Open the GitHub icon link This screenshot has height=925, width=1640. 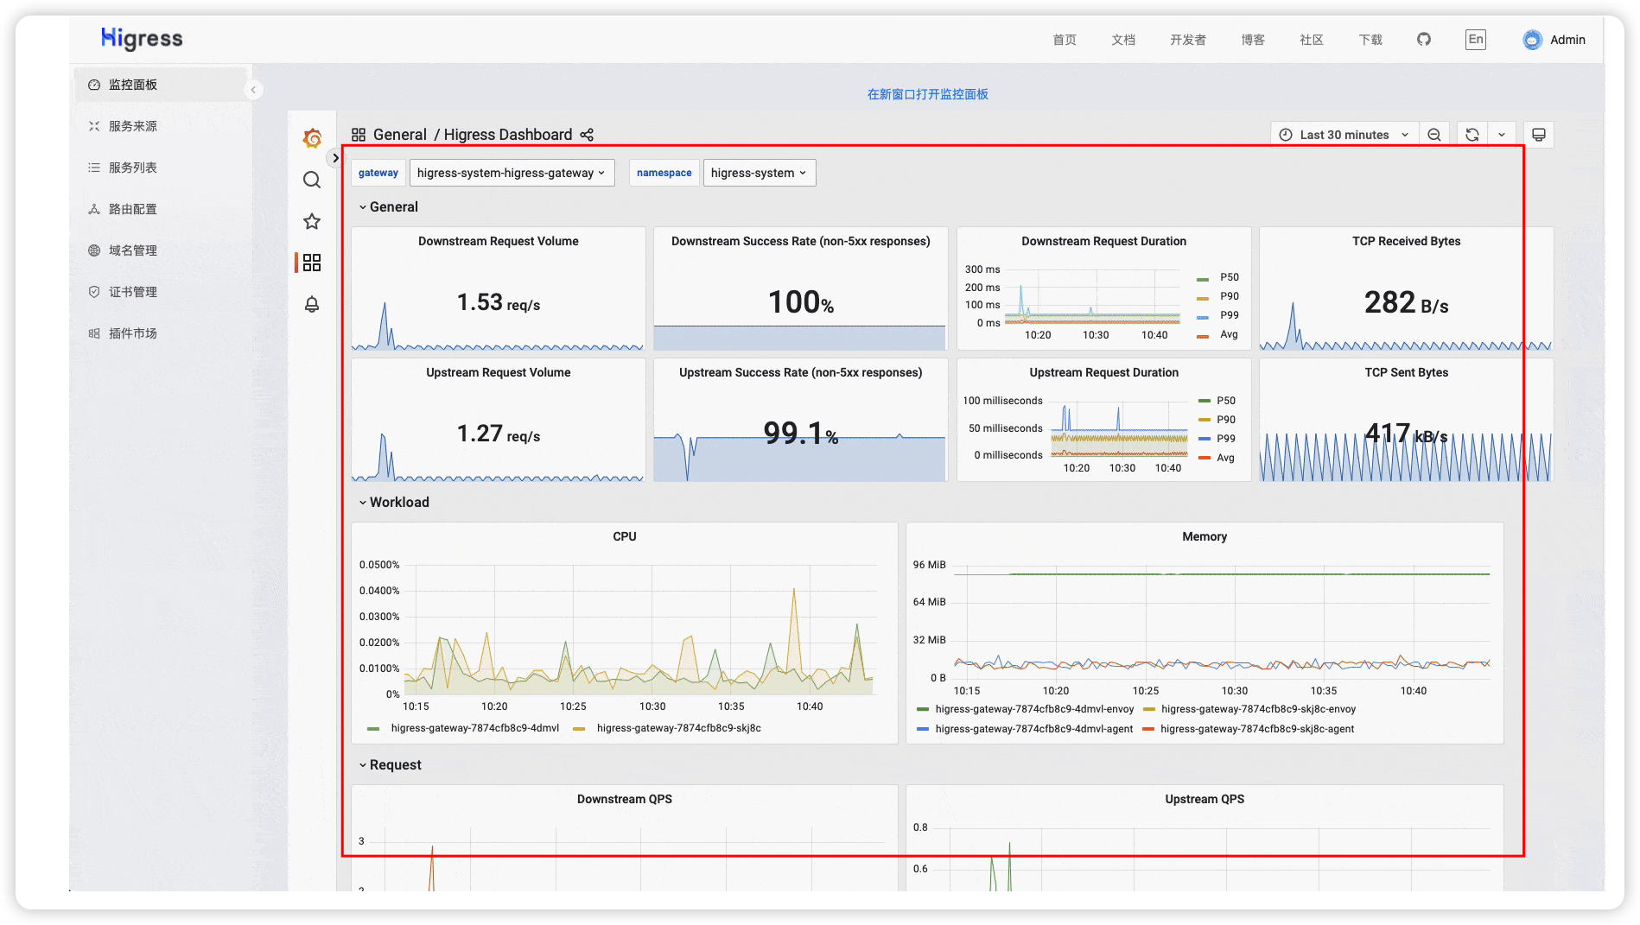[x=1424, y=39]
